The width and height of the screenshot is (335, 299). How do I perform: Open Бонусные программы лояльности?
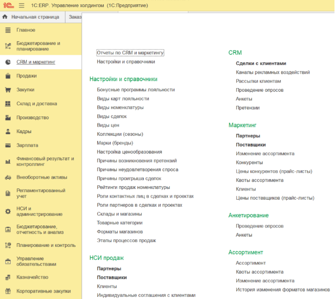pyautogui.click(x=136, y=90)
